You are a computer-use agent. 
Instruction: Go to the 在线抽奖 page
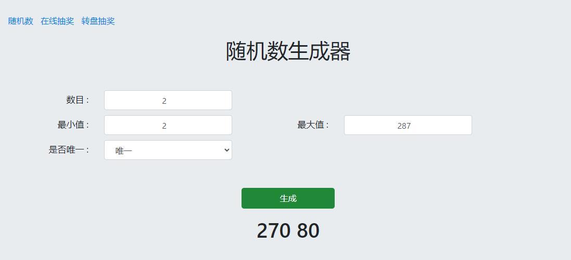[x=57, y=21]
